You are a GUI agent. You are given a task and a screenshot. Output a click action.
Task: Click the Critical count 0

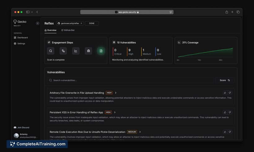(x=115, y=50)
